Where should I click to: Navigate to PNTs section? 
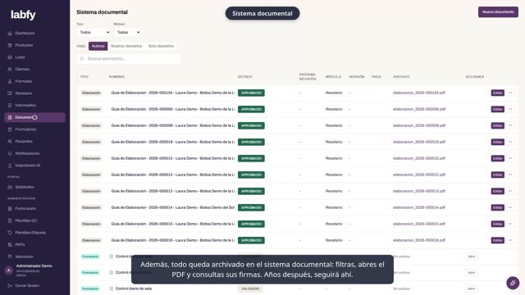coord(20,245)
